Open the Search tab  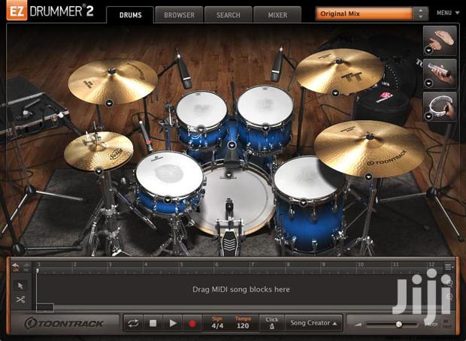pyautogui.click(x=228, y=14)
